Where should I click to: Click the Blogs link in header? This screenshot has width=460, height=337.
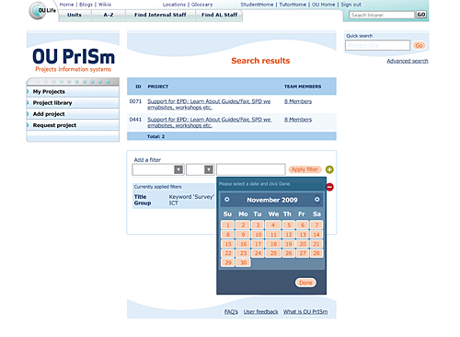(x=86, y=5)
